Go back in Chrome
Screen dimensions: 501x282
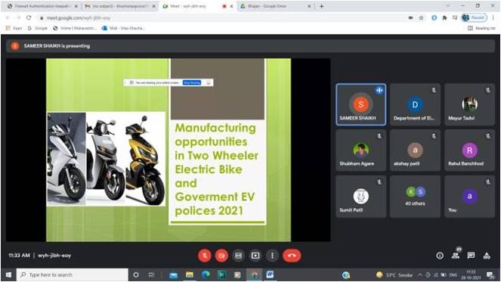click(x=8, y=18)
